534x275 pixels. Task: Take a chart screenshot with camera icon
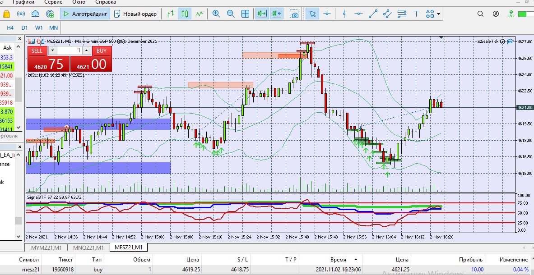(294, 14)
